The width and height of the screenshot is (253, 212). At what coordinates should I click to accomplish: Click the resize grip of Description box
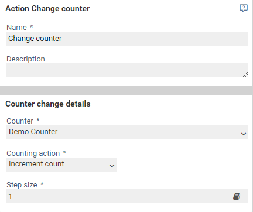point(245,74)
